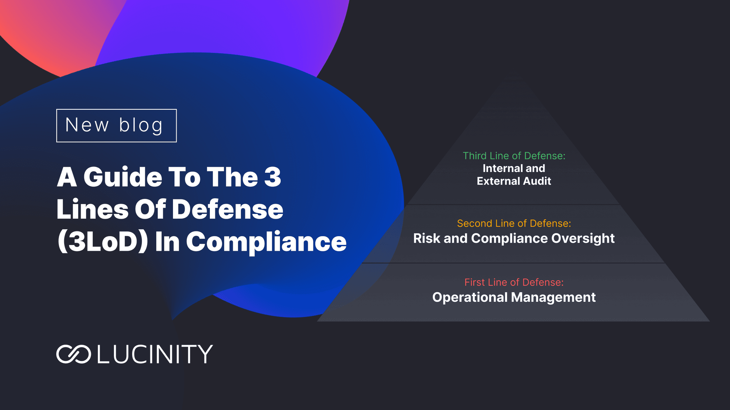
Task: Click the Lucinity infinity logo icon
Action: coord(73,354)
